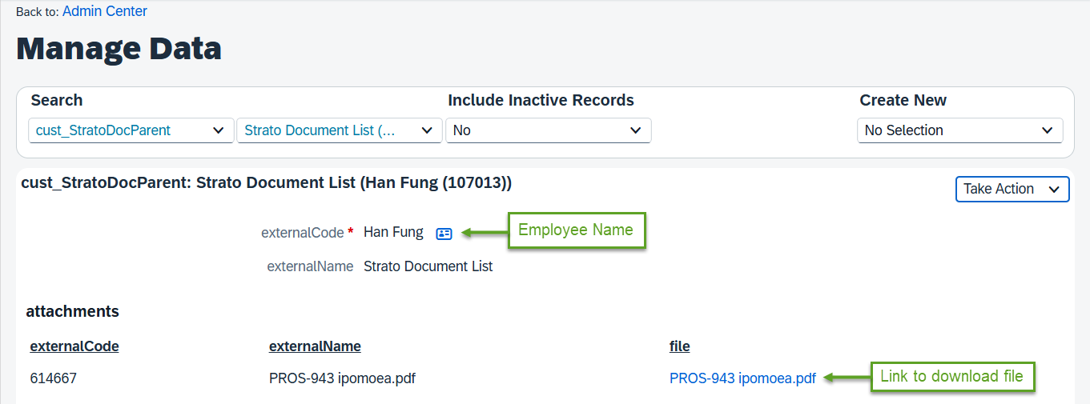The image size is (1090, 404).
Task: Sort attachments by externalName column header
Action: (315, 346)
